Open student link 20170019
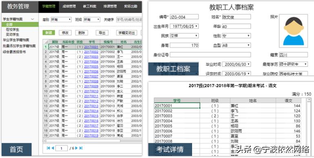The height and width of the screenshot is (158, 314). tap(91, 136)
